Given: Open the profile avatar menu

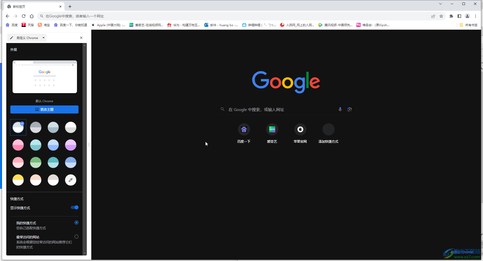Looking at the screenshot, I should tap(467, 16).
